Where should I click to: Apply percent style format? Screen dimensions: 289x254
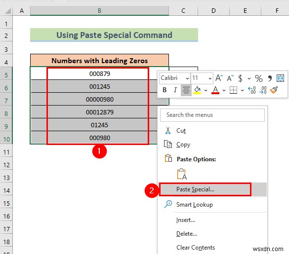click(259, 78)
